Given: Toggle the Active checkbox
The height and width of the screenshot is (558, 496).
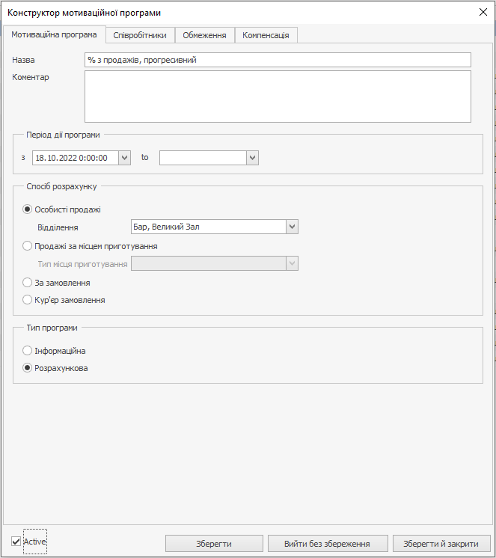Looking at the screenshot, I should [x=16, y=541].
